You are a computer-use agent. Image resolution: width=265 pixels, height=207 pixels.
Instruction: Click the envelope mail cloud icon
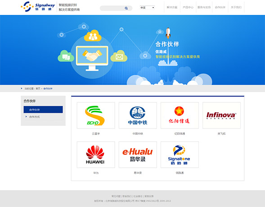pyautogui.click(x=119, y=56)
